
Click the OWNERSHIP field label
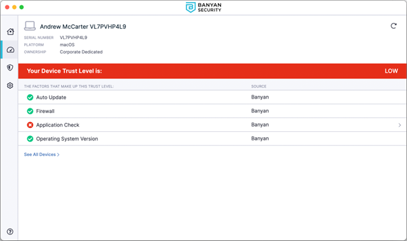35,52
